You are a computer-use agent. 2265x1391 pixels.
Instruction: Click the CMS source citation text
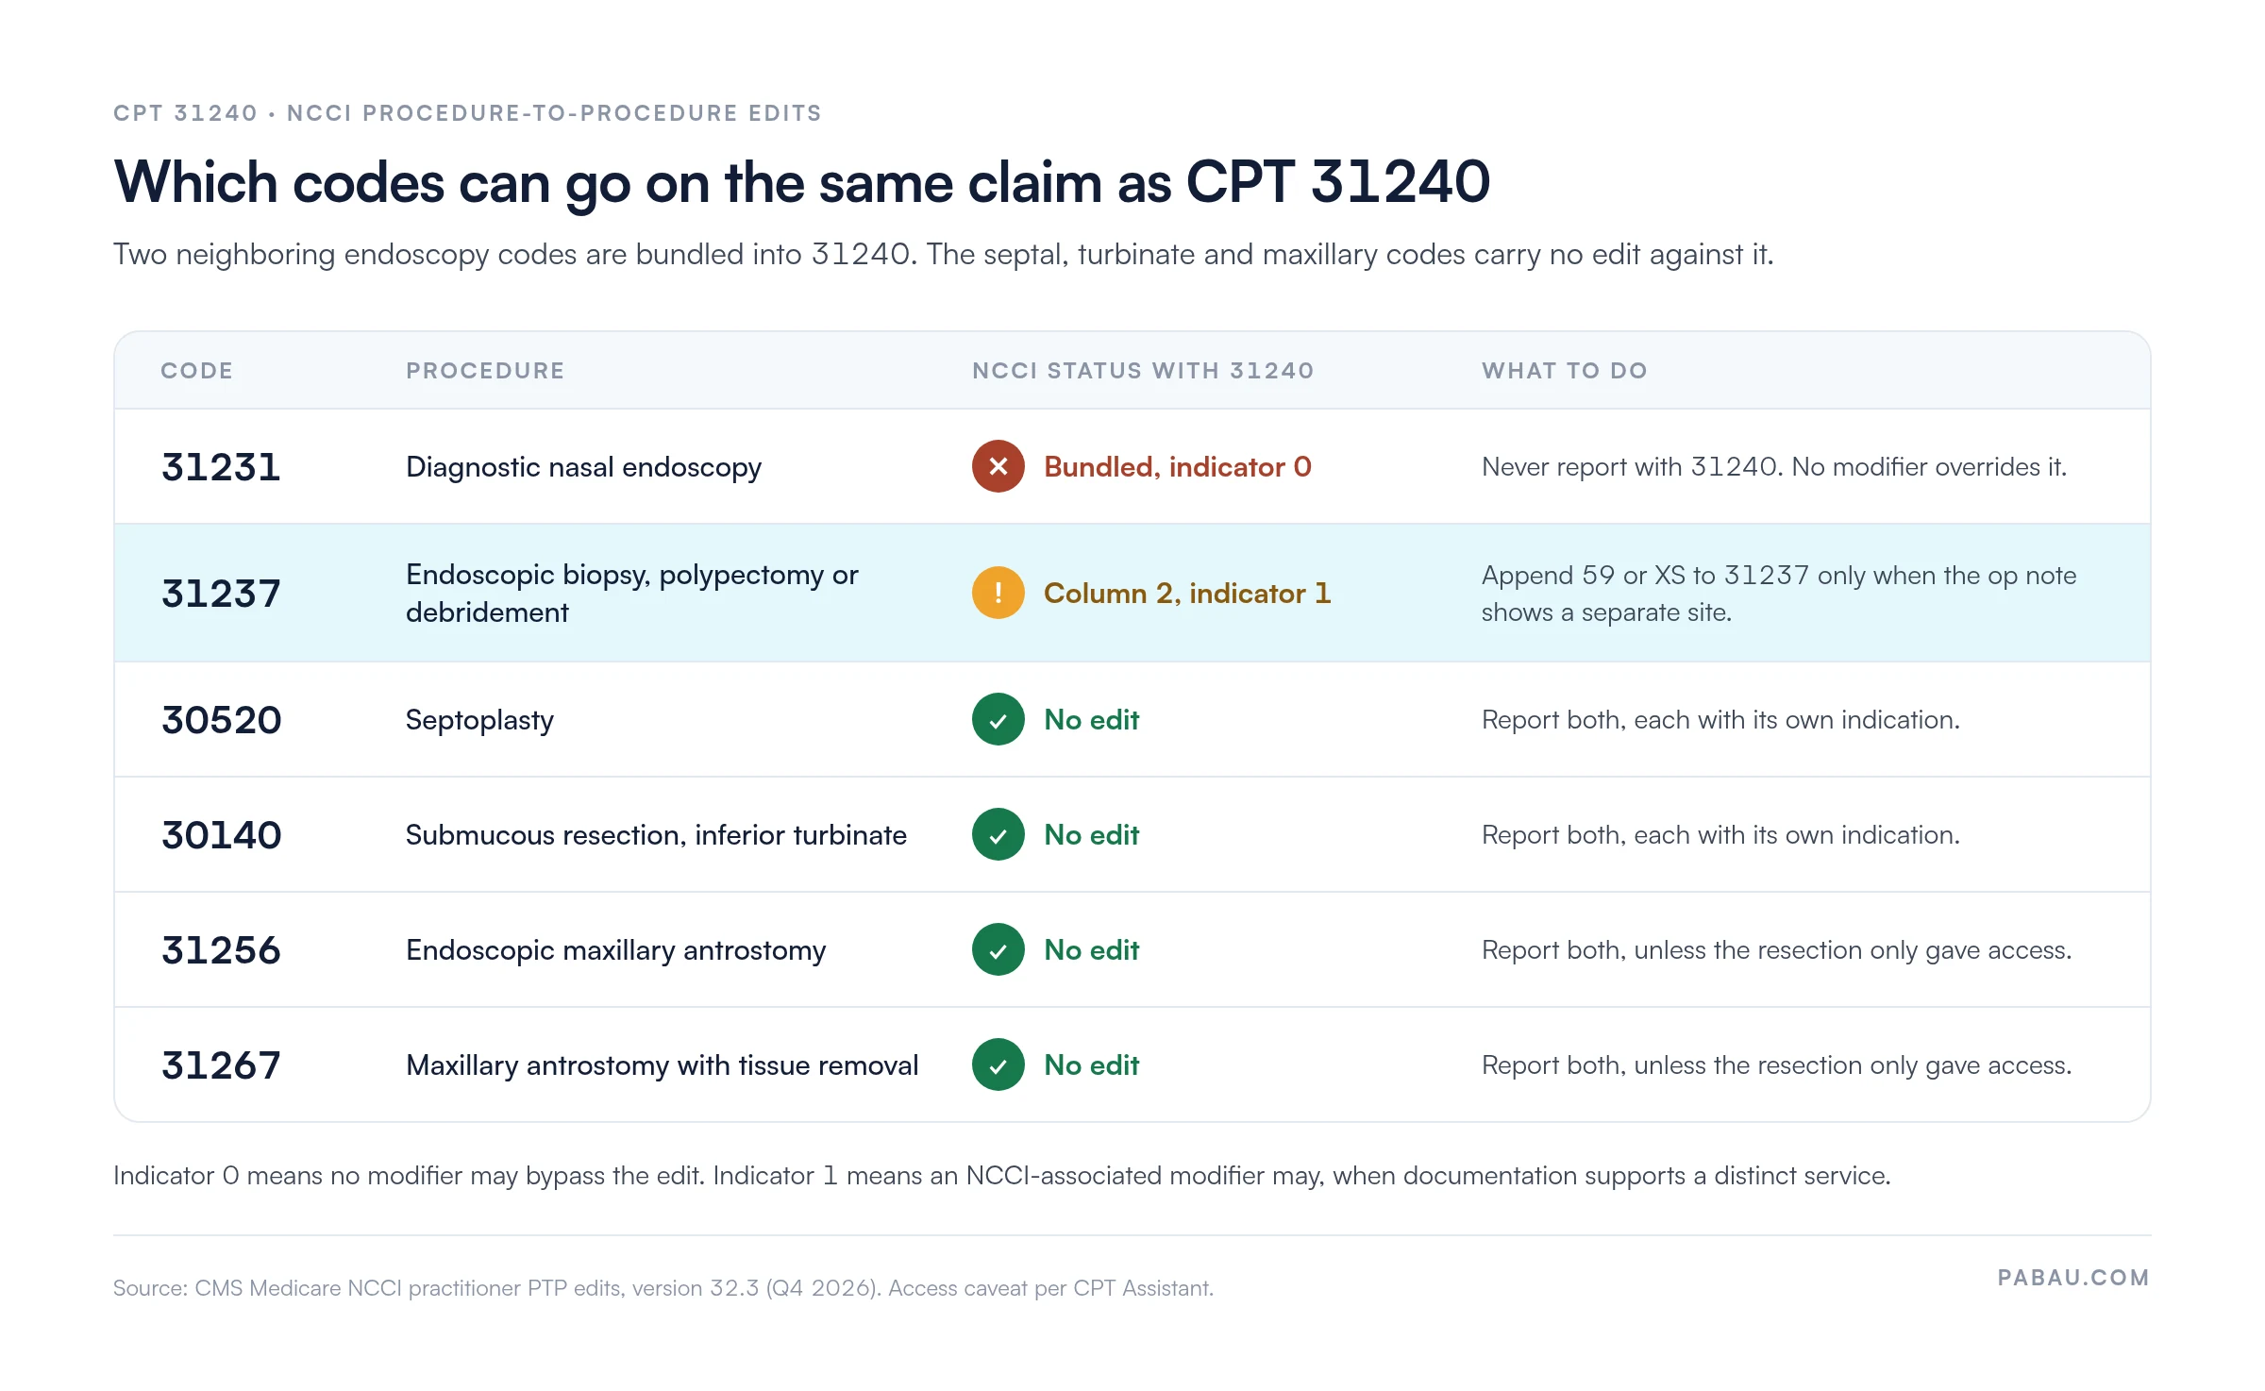pyautogui.click(x=663, y=1288)
